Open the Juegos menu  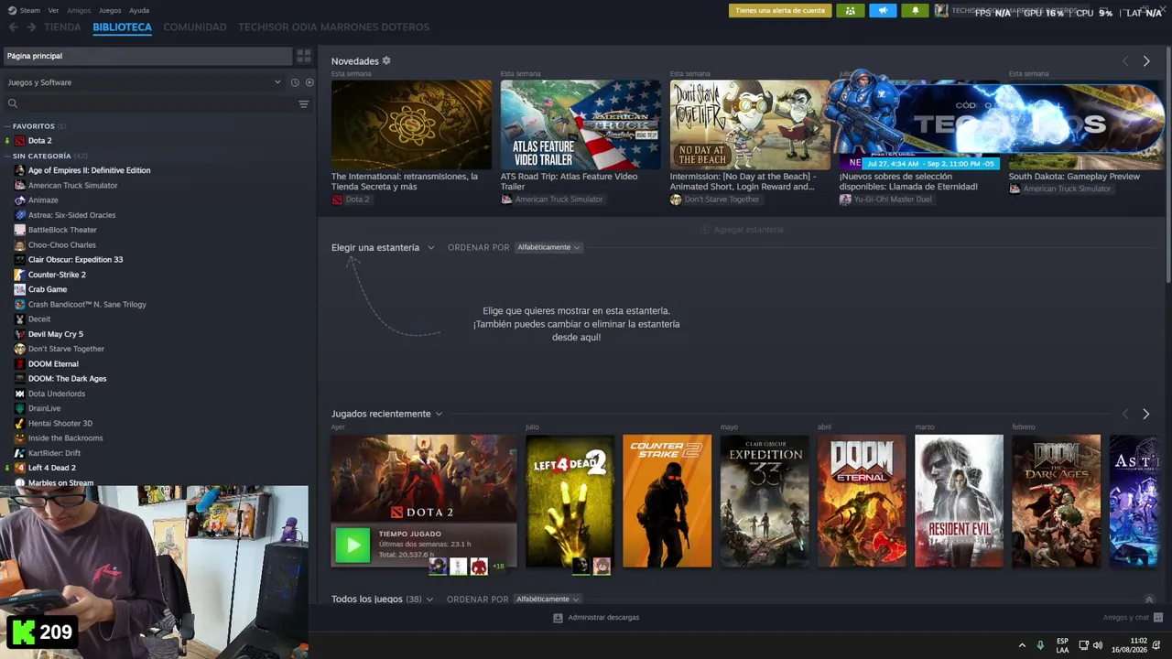pyautogui.click(x=110, y=10)
